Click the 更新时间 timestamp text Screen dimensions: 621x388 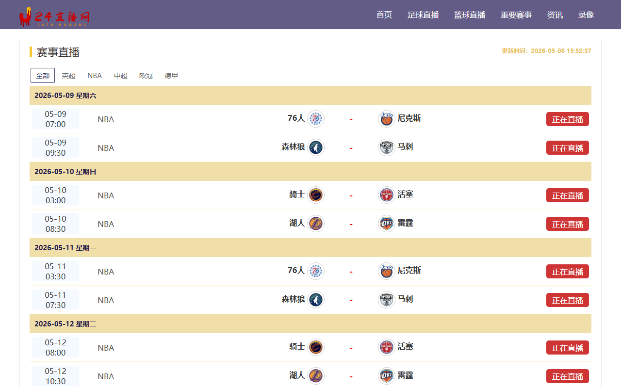[546, 51]
